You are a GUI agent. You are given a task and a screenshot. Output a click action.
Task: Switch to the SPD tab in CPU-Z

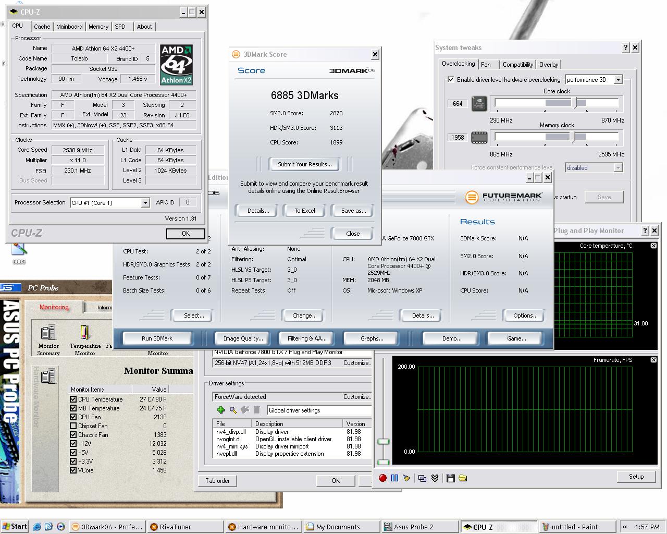coord(120,27)
